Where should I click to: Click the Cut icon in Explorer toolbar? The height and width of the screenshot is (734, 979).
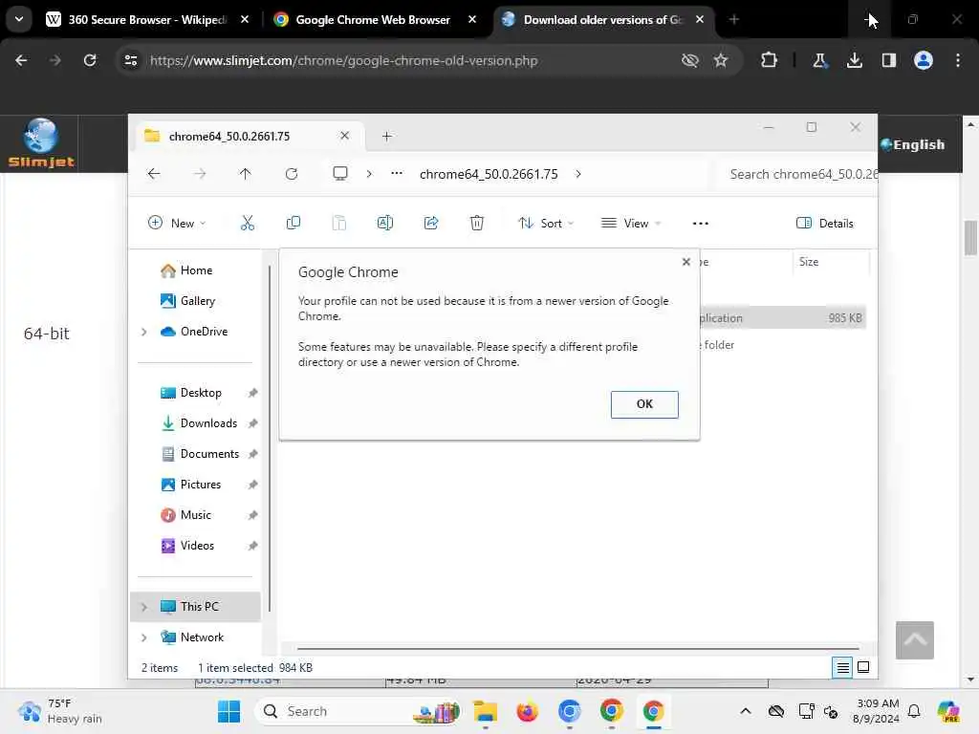pos(248,223)
